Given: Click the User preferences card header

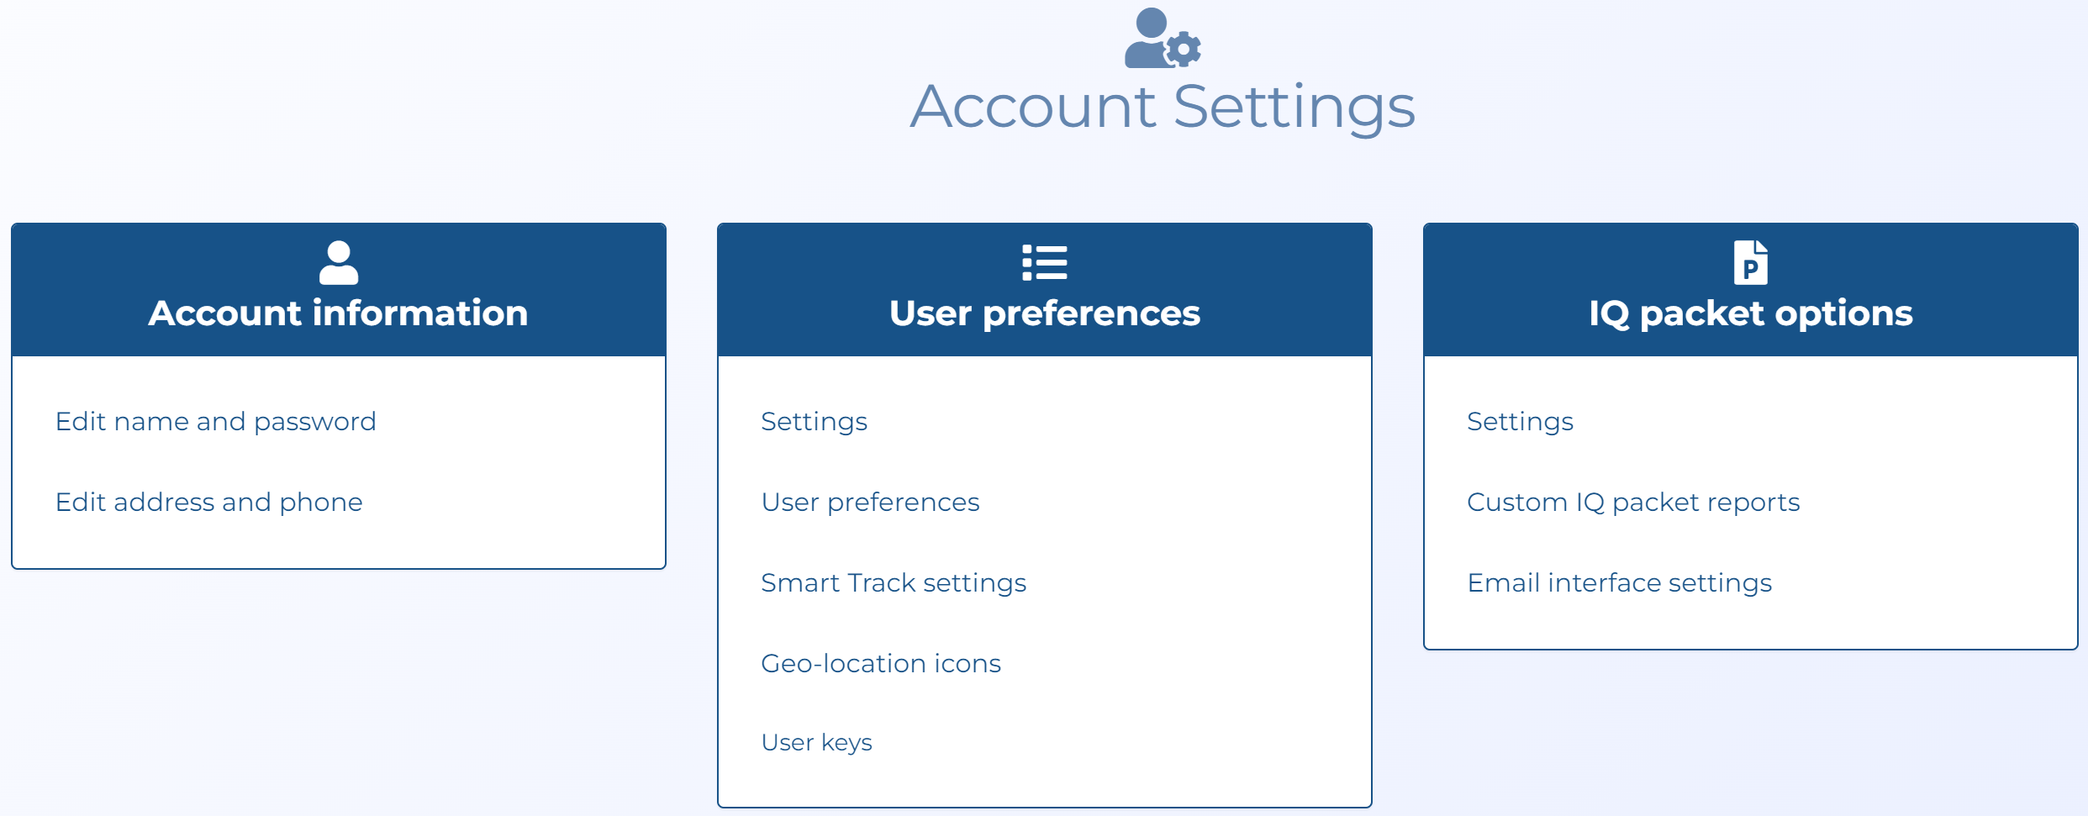Looking at the screenshot, I should (x=1044, y=313).
